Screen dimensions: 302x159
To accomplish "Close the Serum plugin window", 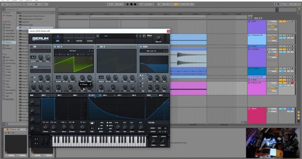I will tap(168, 31).
